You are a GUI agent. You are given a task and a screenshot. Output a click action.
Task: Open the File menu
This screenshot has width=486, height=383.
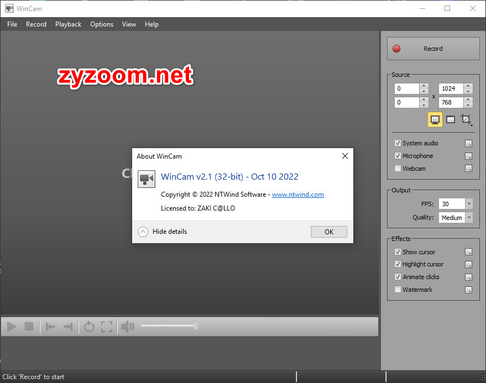click(12, 24)
